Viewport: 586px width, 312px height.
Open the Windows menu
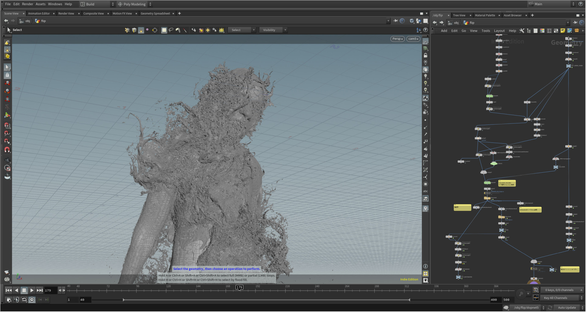tap(55, 4)
